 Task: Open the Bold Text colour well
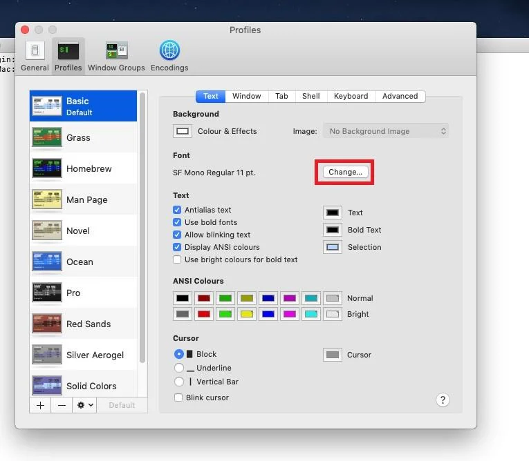pyautogui.click(x=333, y=230)
